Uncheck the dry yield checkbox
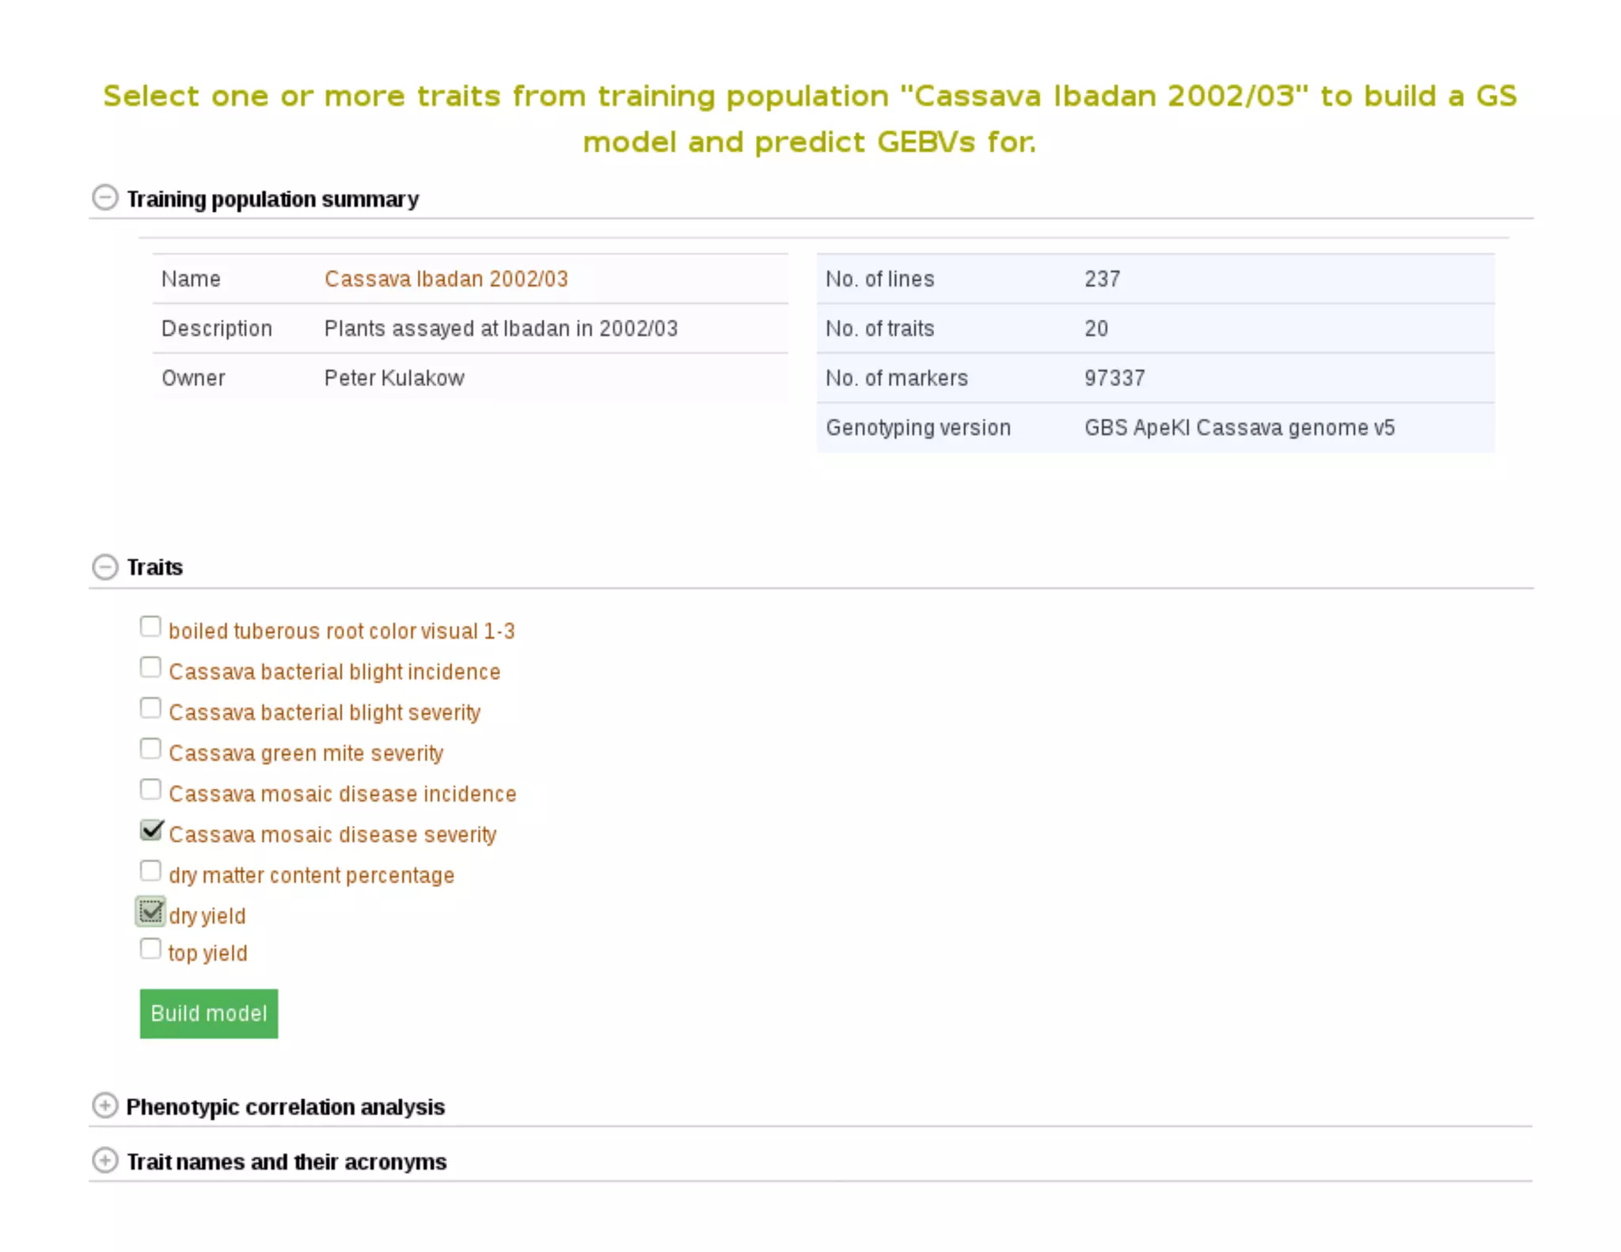The height and width of the screenshot is (1252, 1621). pos(150,912)
